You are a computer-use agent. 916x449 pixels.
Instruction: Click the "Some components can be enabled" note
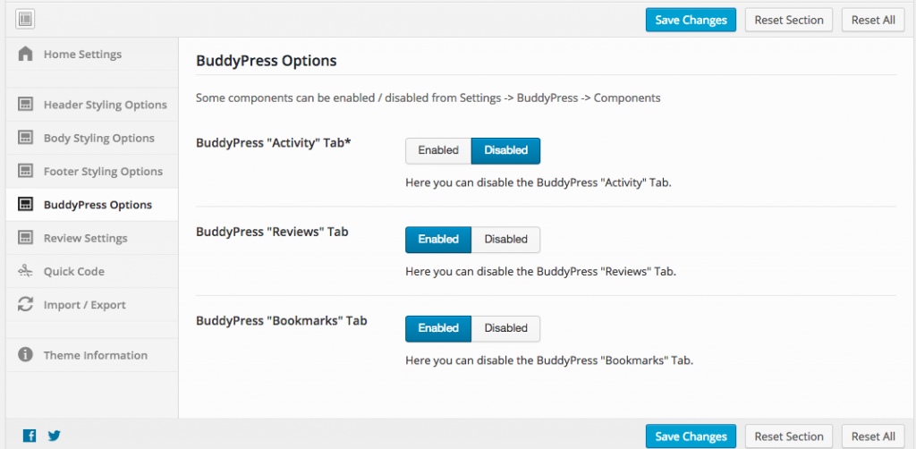coord(428,98)
